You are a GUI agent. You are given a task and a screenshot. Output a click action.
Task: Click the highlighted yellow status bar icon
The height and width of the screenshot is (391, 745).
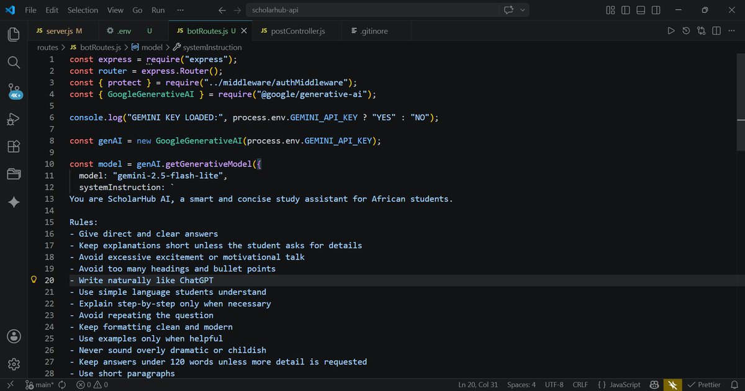pyautogui.click(x=672, y=385)
